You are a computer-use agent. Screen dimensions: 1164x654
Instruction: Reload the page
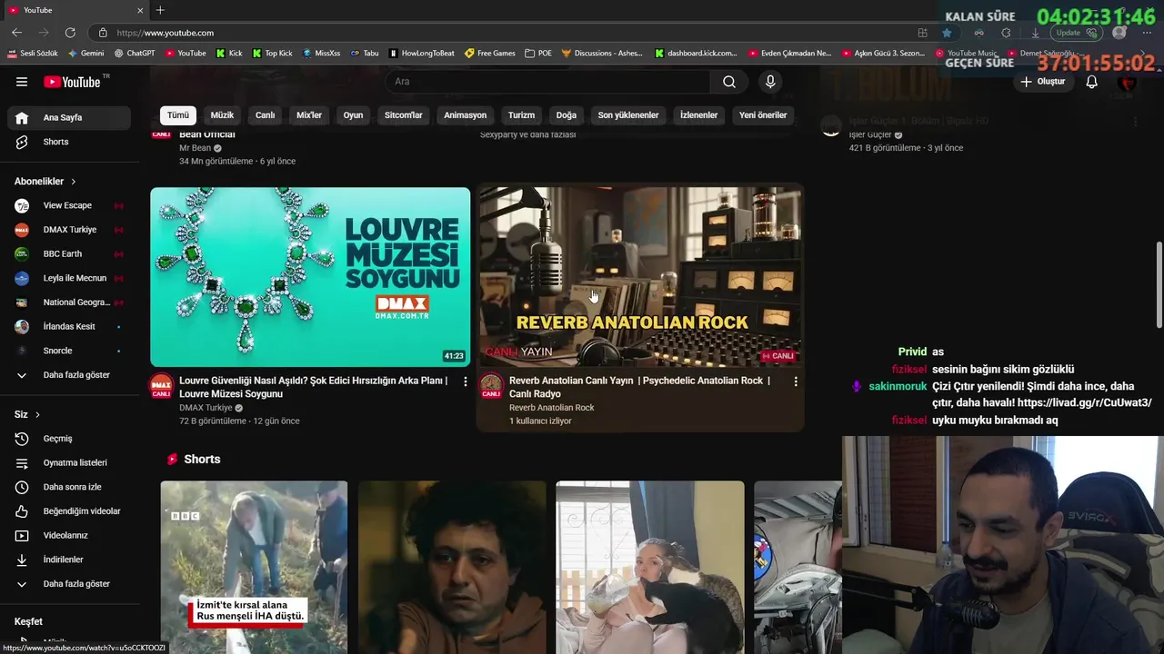click(69, 33)
